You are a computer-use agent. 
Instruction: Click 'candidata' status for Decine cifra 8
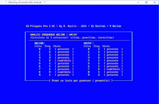click(64, 72)
